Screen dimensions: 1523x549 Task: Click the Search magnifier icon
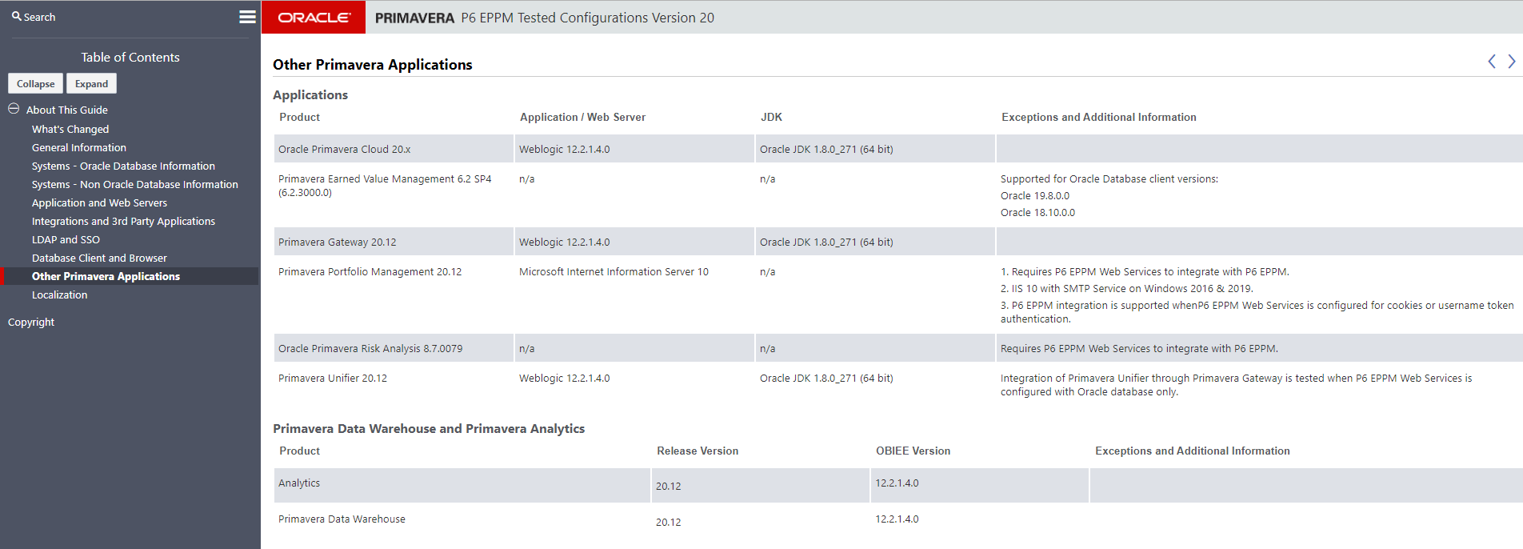tap(16, 16)
